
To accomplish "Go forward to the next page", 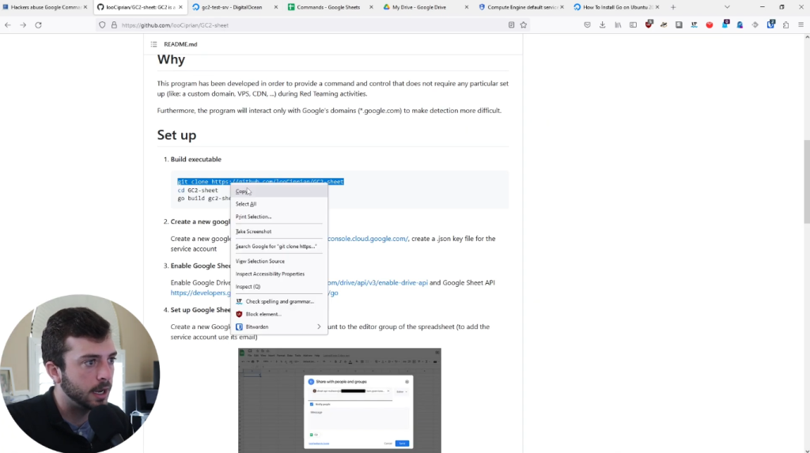I will 23,25.
